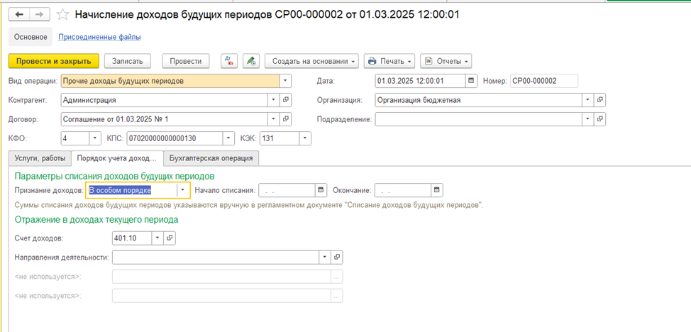Open Присоединенные файлы link
691x332 pixels.
click(x=99, y=37)
